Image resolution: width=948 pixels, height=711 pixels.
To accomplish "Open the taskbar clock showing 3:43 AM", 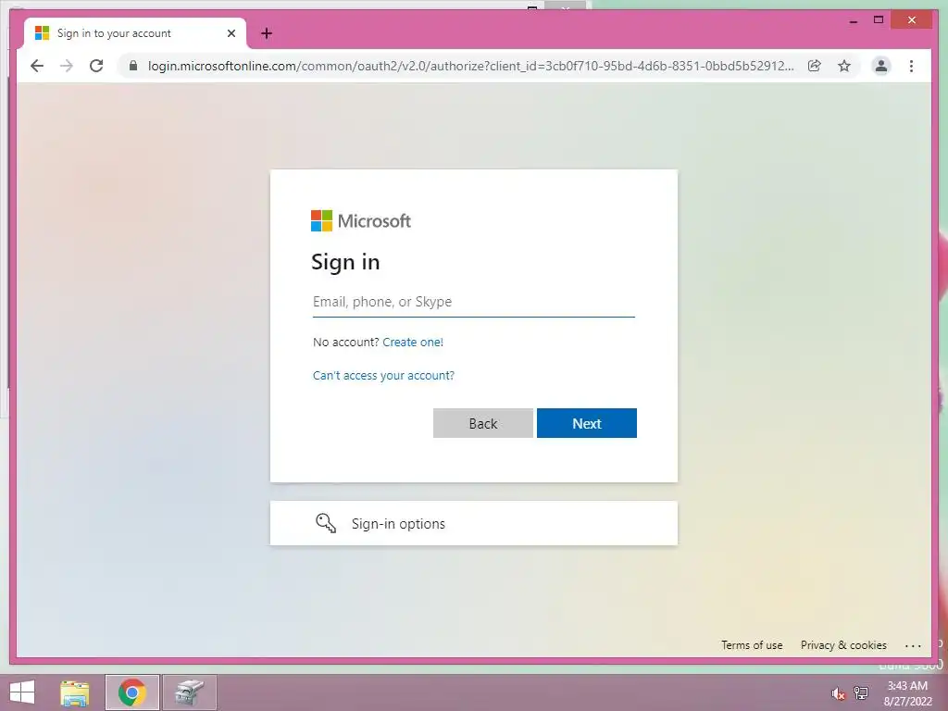I will pyautogui.click(x=907, y=693).
